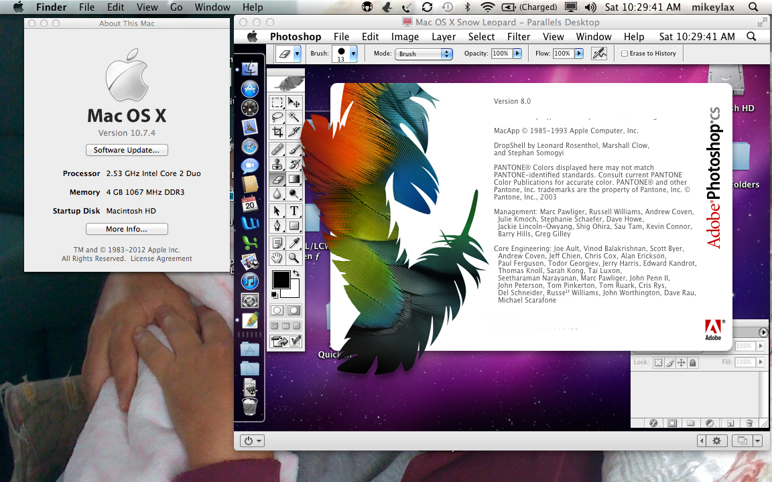Select the Clone Stamp tool
The height and width of the screenshot is (482, 772).
point(277,164)
